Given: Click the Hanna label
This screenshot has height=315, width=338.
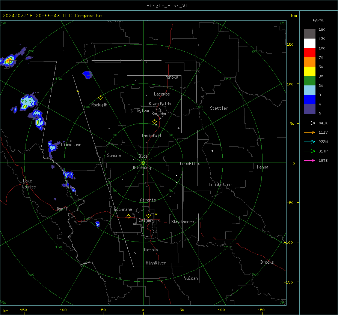Looking at the screenshot, I should click(x=263, y=167).
